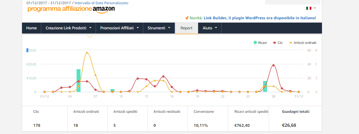Image resolution: width=359 pixels, height=134 pixels.
Task: Open the Strumenti menu
Action: pos(159,28)
